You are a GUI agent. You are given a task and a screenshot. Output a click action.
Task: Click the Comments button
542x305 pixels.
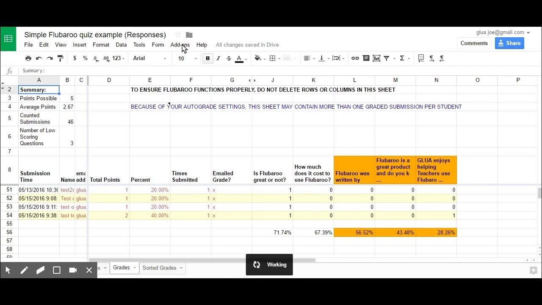pyautogui.click(x=474, y=43)
